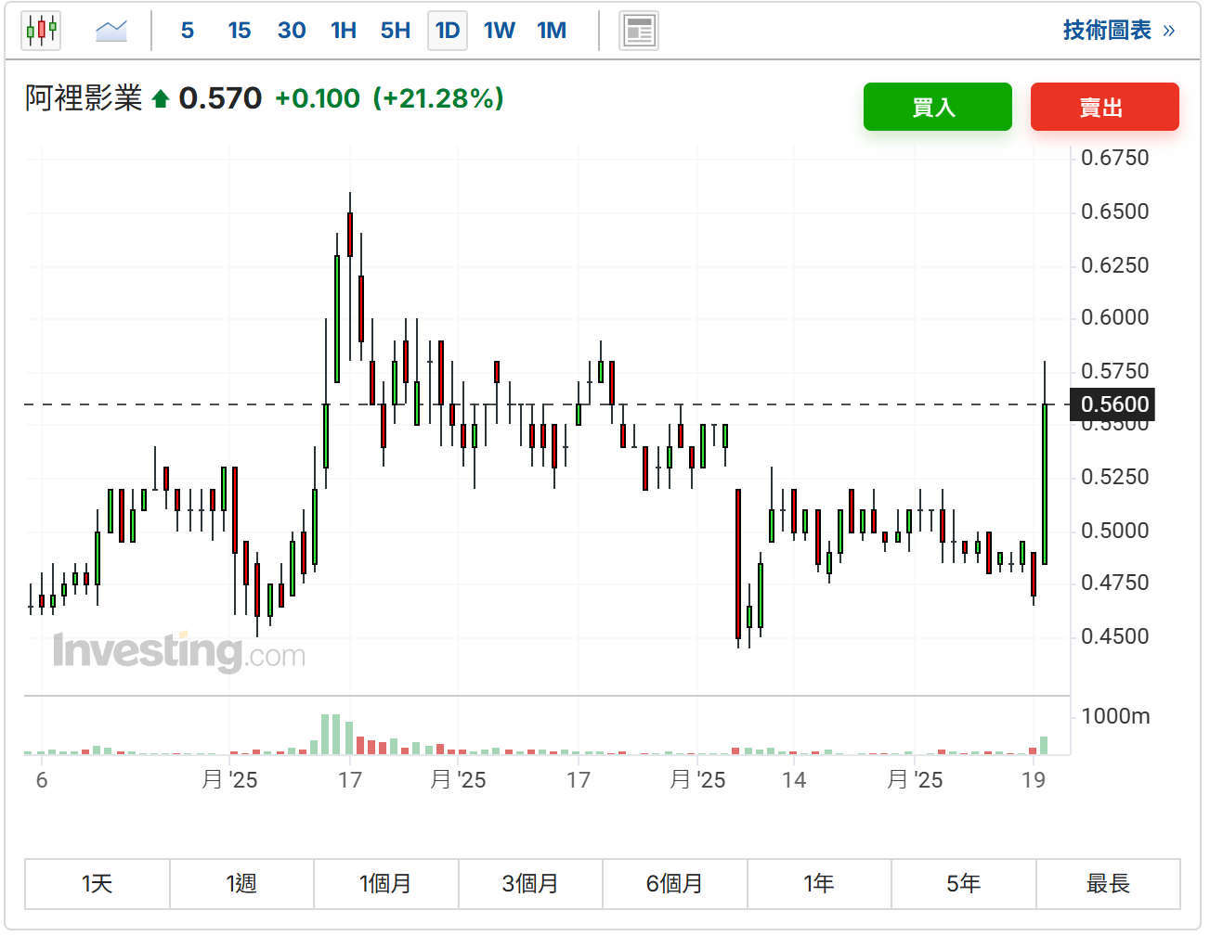Choose the 5H interval
The width and height of the screenshot is (1210, 936).
(396, 31)
